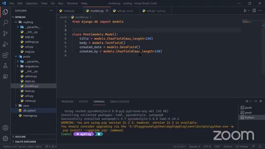265x149 pixels.
Task: Open the Extensions view
Action: (x=5, y=55)
